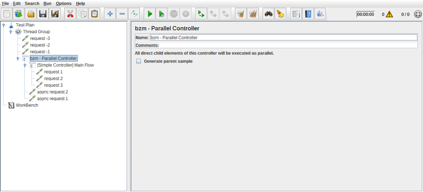The image size is (423, 192).
Task: Click the Shutdown test toolbar icon
Action: (x=185, y=14)
